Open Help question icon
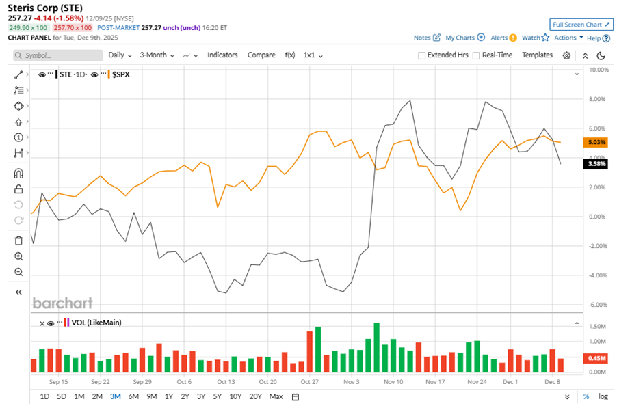The width and height of the screenshot is (617, 410). 606,38
